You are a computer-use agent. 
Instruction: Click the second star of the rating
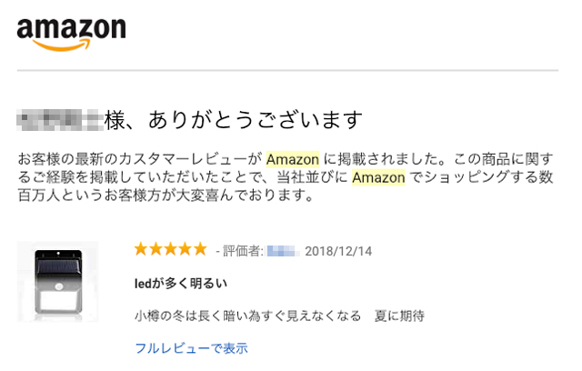(156, 249)
